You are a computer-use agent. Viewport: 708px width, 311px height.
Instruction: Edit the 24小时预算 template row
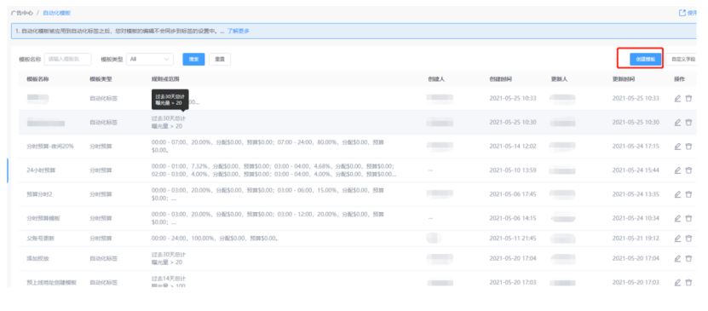point(677,170)
